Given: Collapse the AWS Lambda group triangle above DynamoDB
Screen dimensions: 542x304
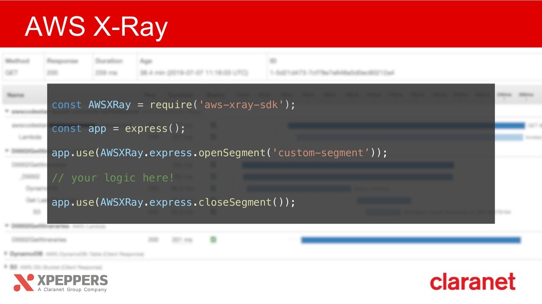Looking at the screenshot, I should point(6,226).
